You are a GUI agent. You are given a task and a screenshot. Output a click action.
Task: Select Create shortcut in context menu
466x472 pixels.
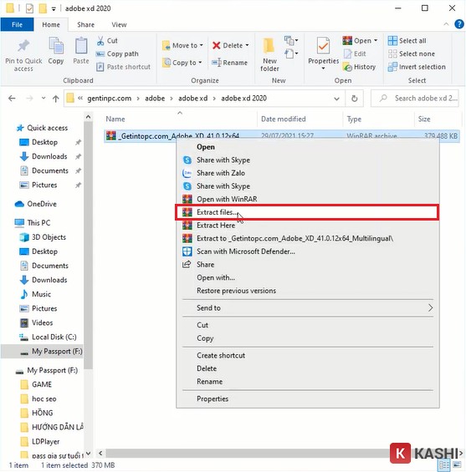click(x=307, y=356)
